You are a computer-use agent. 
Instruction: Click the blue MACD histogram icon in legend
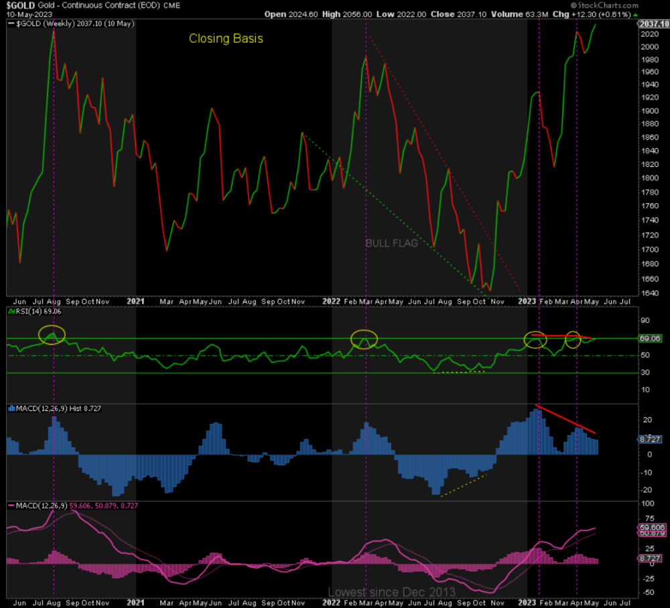pyautogui.click(x=11, y=408)
